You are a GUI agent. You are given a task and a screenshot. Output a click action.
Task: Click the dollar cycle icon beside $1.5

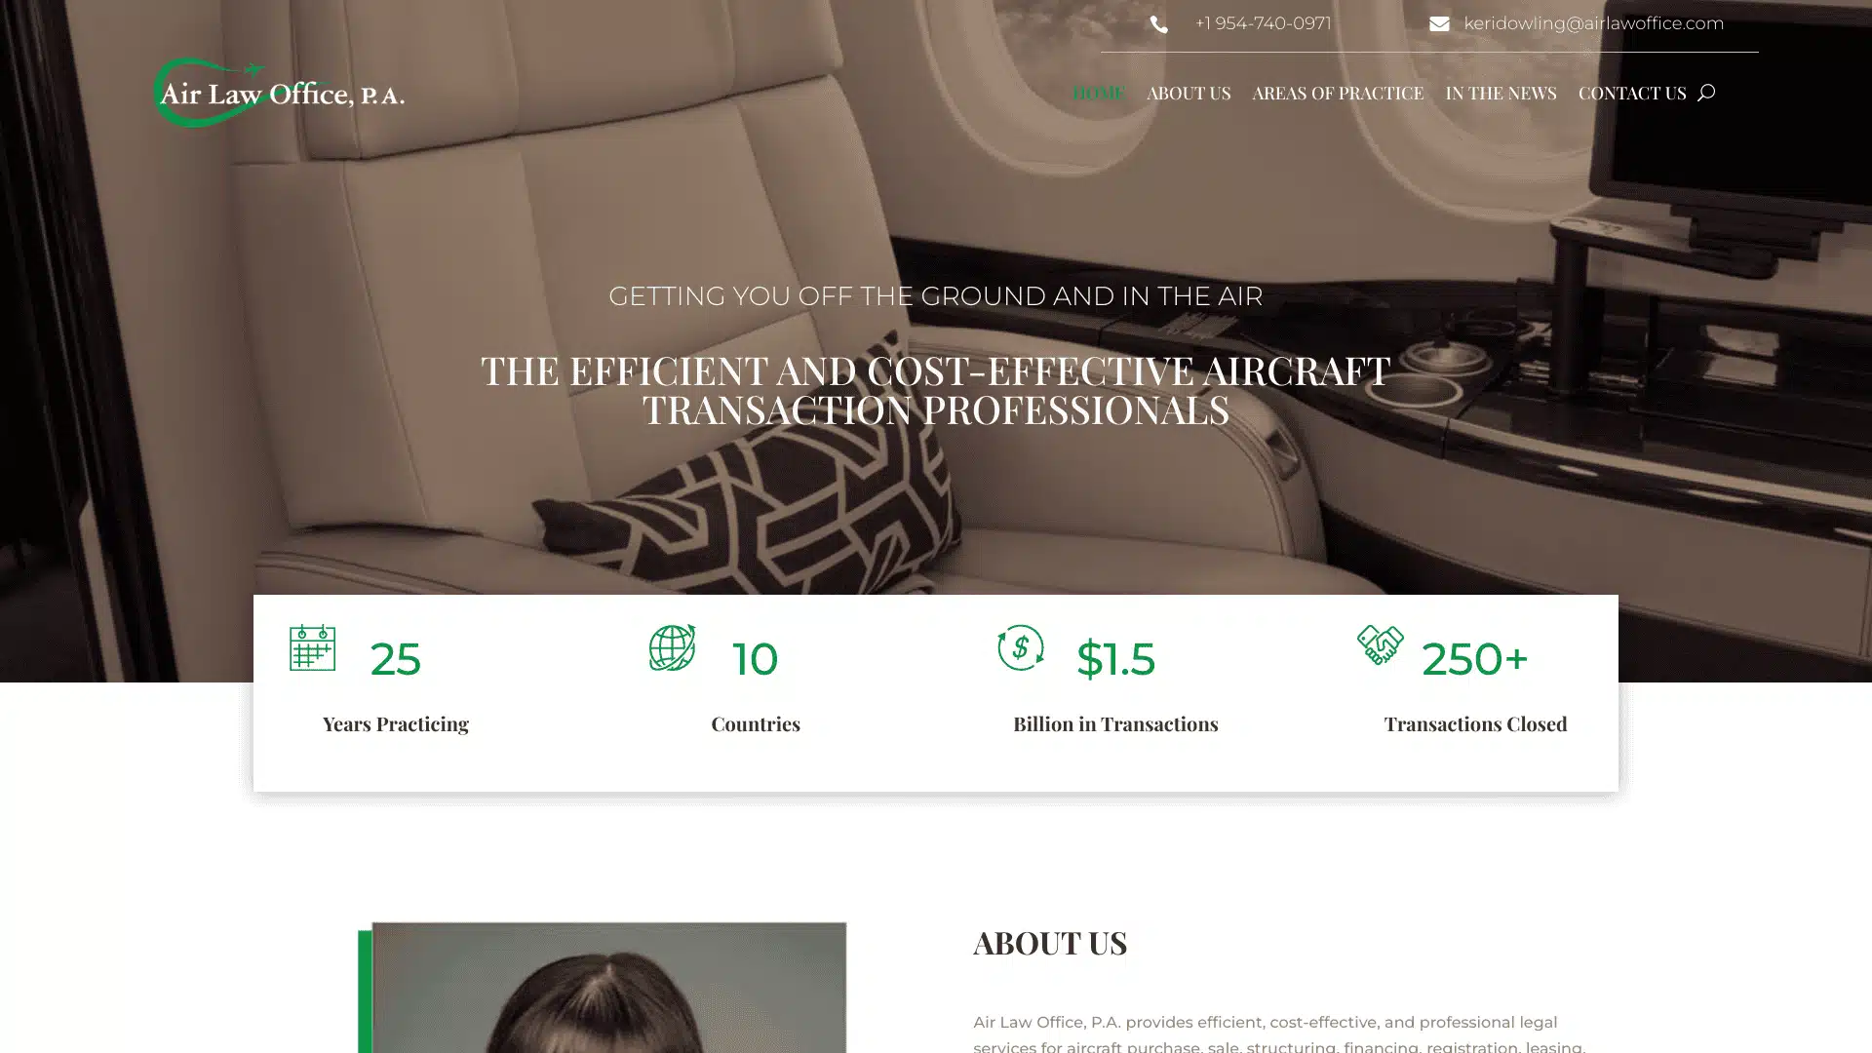[1020, 647]
